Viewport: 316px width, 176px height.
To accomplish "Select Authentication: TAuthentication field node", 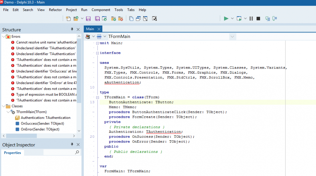I will pos(46,118).
